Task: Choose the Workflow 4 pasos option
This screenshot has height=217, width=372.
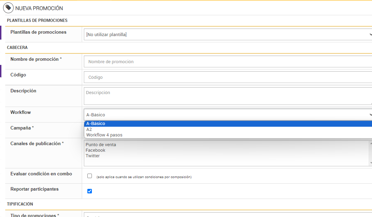Action: tap(104, 135)
